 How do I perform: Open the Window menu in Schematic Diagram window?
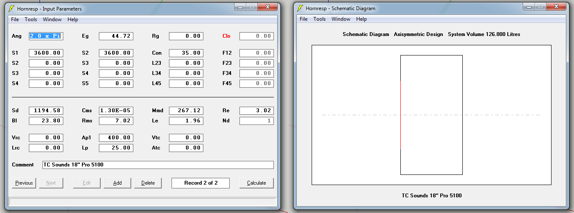click(341, 19)
